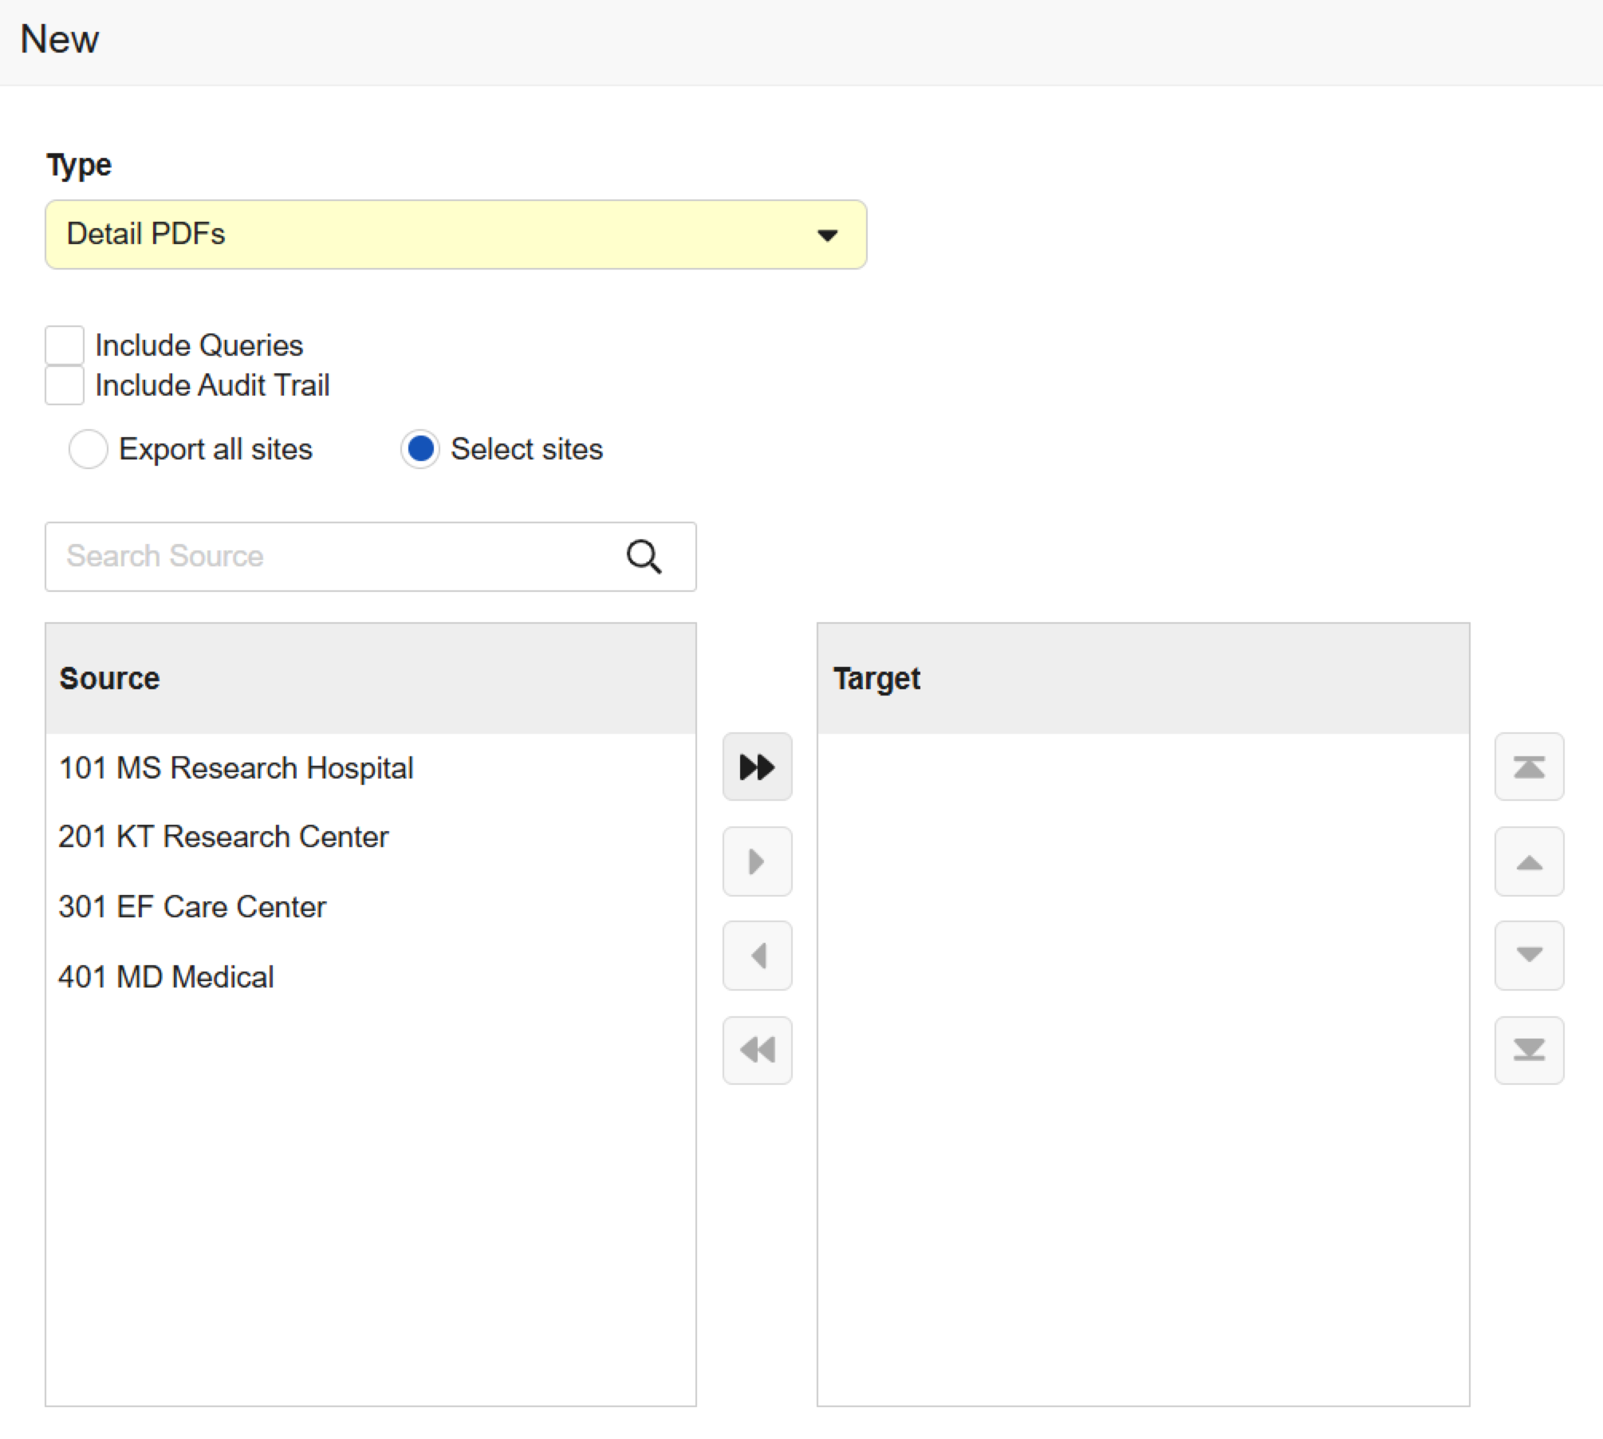The width and height of the screenshot is (1603, 1439).
Task: Click the move-up reorder button
Action: pyautogui.click(x=1529, y=861)
